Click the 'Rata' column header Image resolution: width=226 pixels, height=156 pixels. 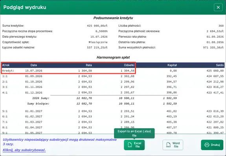point(89,65)
